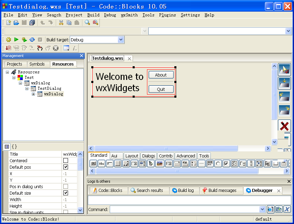Pick the horizontal static line widget
Screen dimensions: 294x224
click(x=201, y=164)
